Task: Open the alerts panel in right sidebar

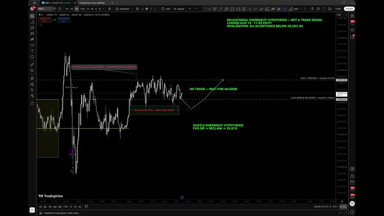Action: pos(352,23)
